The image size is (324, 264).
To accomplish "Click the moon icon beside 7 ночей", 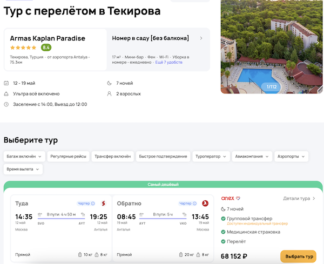I will 111,83.
